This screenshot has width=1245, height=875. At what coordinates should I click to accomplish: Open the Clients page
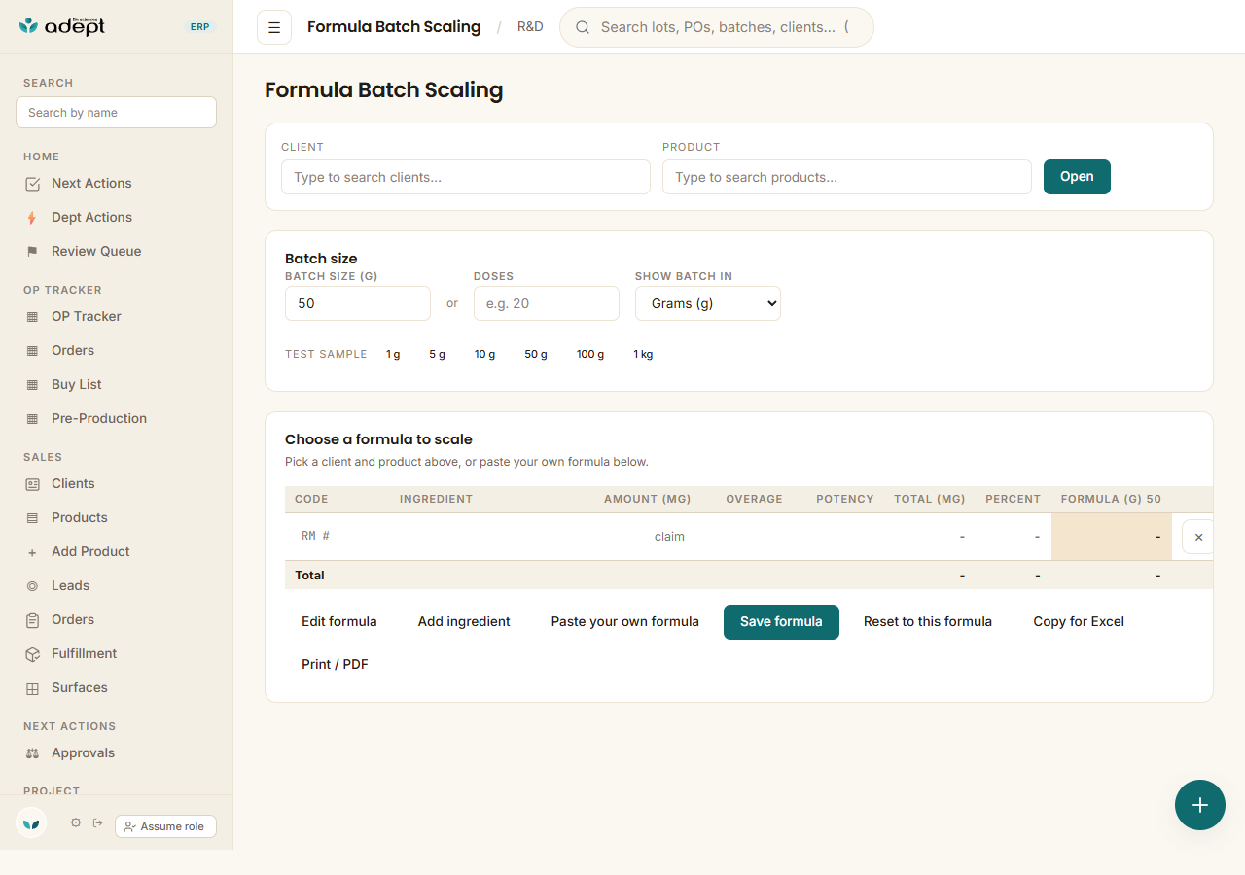point(73,484)
